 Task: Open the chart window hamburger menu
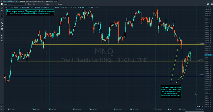coord(1,1)
